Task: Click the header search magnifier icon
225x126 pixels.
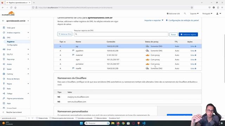Action: (x=185, y=13)
